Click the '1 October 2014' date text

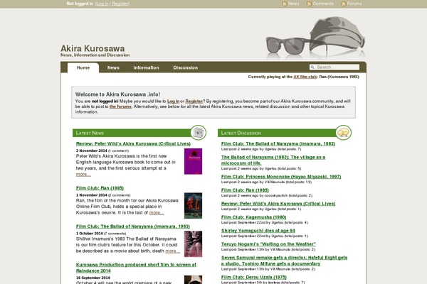pyautogui.click(x=90, y=234)
